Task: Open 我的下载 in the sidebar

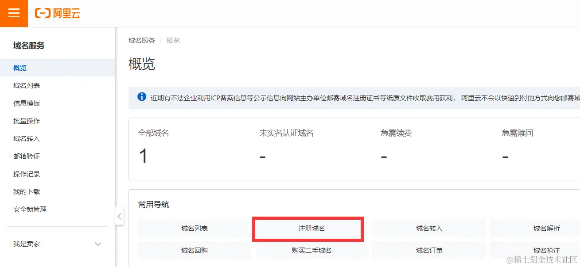Action: point(57,191)
